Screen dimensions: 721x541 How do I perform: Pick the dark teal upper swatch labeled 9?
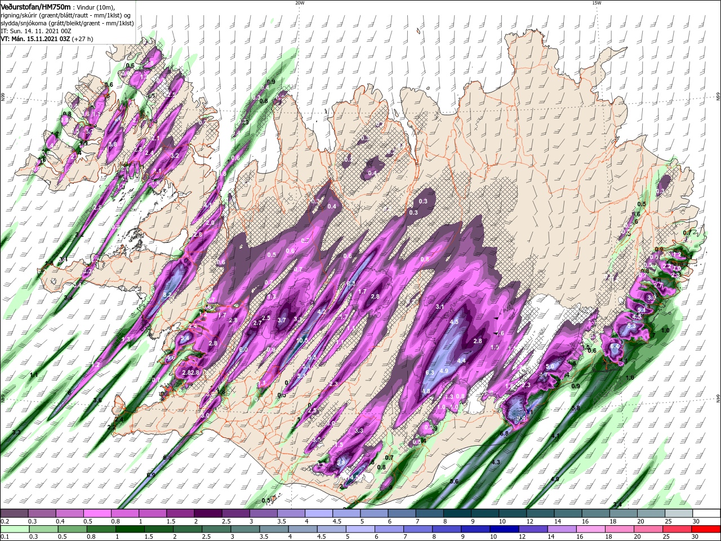click(485, 513)
